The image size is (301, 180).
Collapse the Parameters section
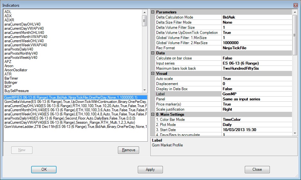(x=153, y=12)
